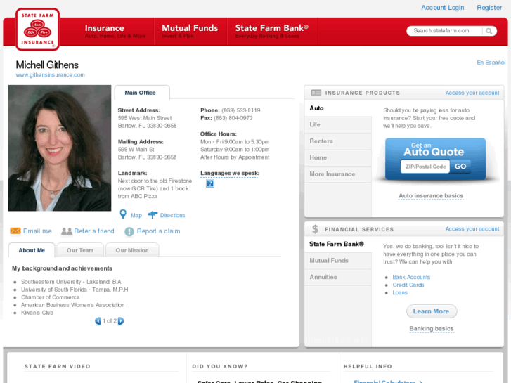Image resolution: width=511 pixels, height=383 pixels.
Task: Click the map pin icon
Action: pos(123,214)
